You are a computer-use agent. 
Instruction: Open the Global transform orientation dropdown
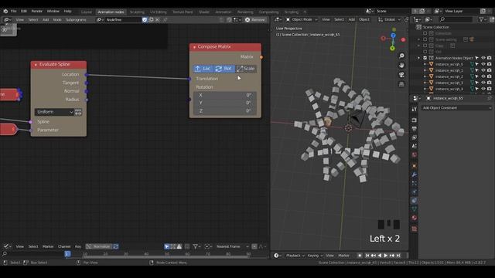click(389, 19)
